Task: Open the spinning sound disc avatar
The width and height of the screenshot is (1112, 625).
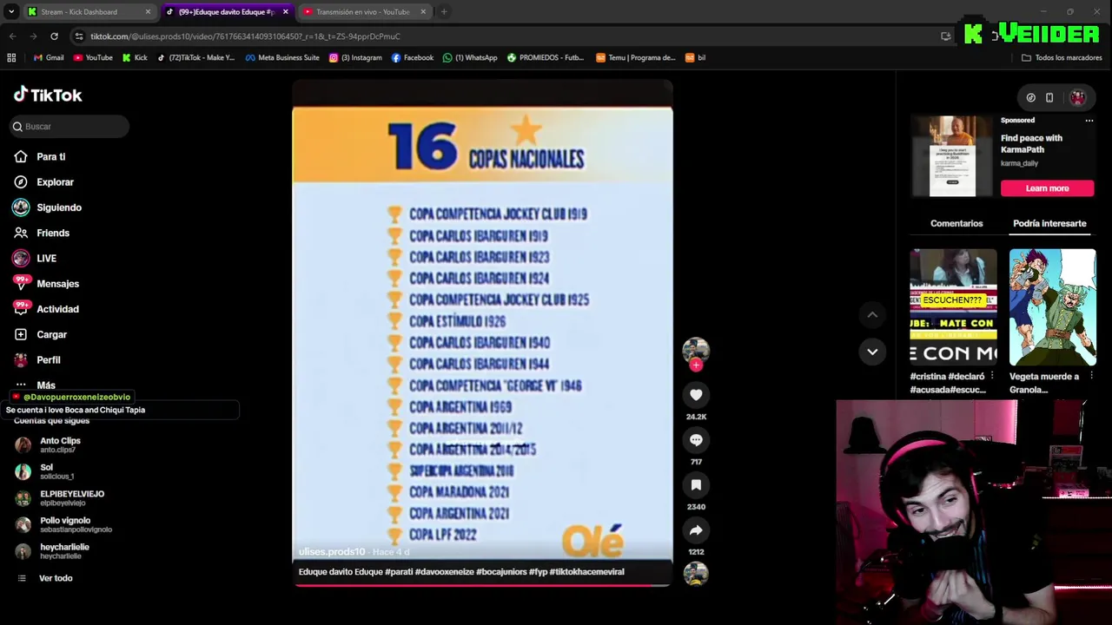Action: pos(696,574)
